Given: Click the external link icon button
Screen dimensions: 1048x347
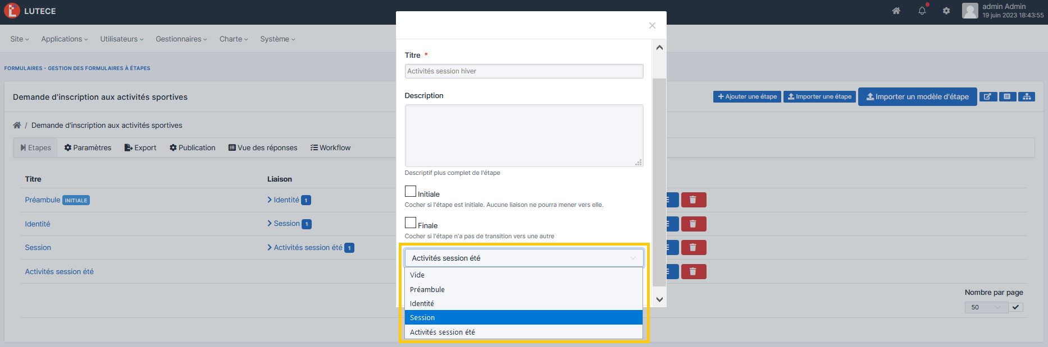Looking at the screenshot, I should point(988,97).
